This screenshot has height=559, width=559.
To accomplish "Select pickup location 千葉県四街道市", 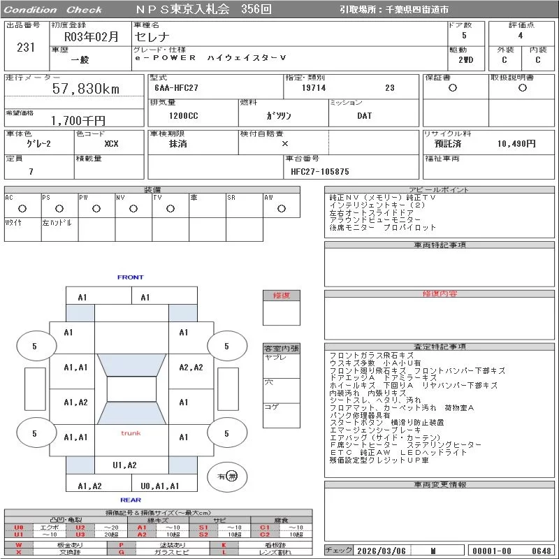I will pos(417,10).
